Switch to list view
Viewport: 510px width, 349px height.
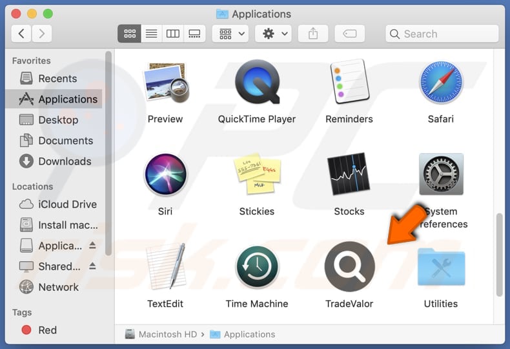(x=151, y=34)
